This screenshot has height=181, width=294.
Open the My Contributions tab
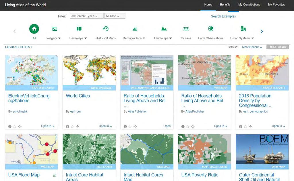tap(249, 5)
